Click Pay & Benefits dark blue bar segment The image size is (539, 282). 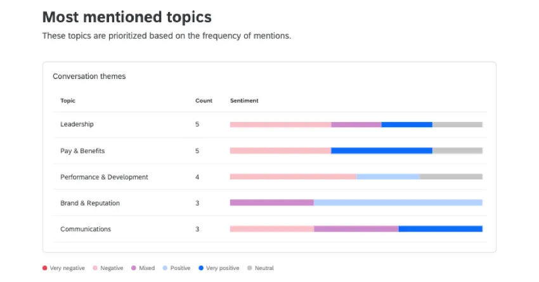pos(381,151)
